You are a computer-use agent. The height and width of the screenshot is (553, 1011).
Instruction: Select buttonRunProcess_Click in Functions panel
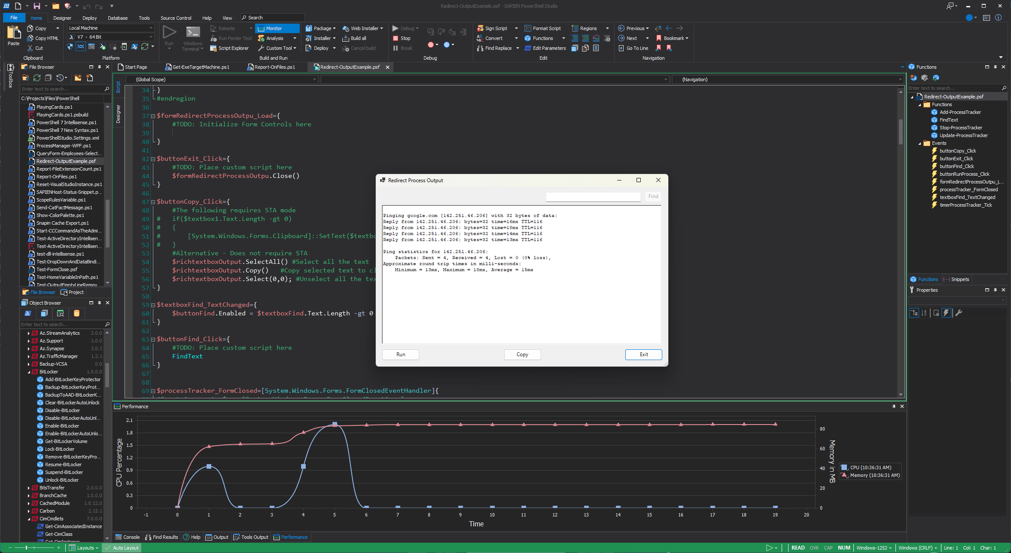click(x=964, y=174)
